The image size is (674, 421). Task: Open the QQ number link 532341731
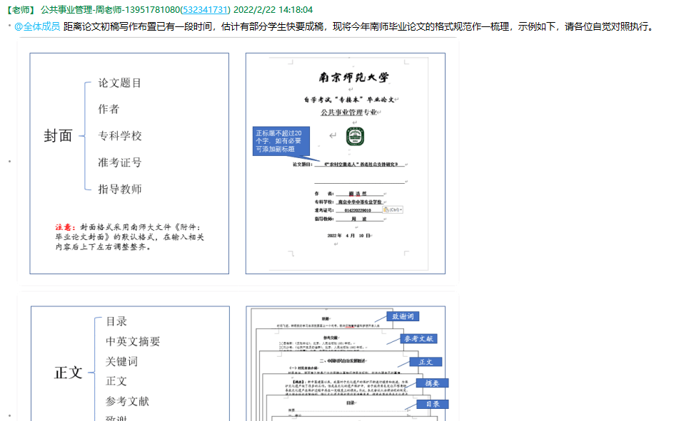pos(206,9)
